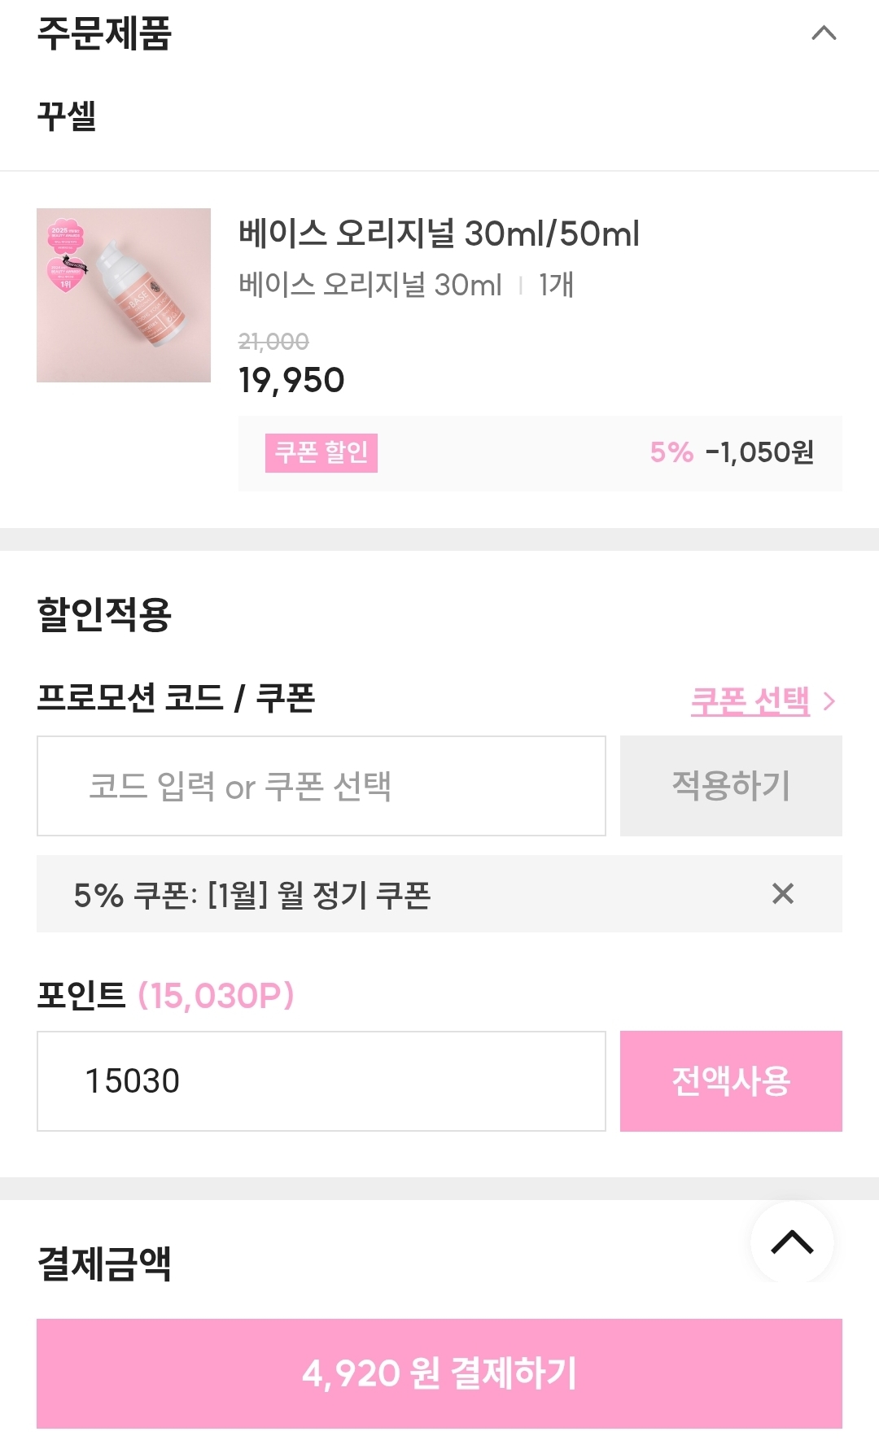Screen dimensions: 879x1449
Task: Tap the 5% -1,050원 discount amount
Action: (732, 452)
